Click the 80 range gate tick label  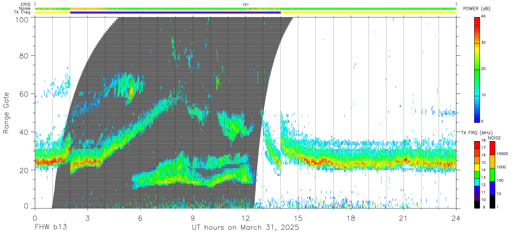click(x=24, y=55)
